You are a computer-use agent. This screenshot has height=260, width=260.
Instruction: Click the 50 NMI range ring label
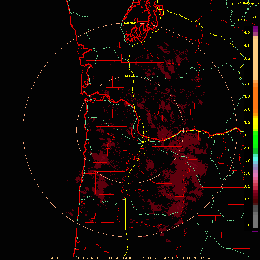tap(130, 76)
